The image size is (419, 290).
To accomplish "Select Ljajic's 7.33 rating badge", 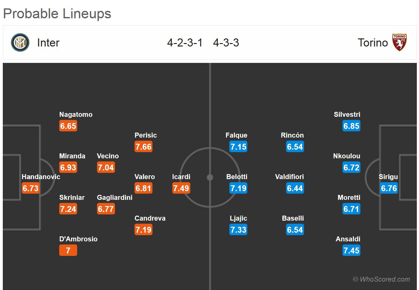I will coord(238,230).
